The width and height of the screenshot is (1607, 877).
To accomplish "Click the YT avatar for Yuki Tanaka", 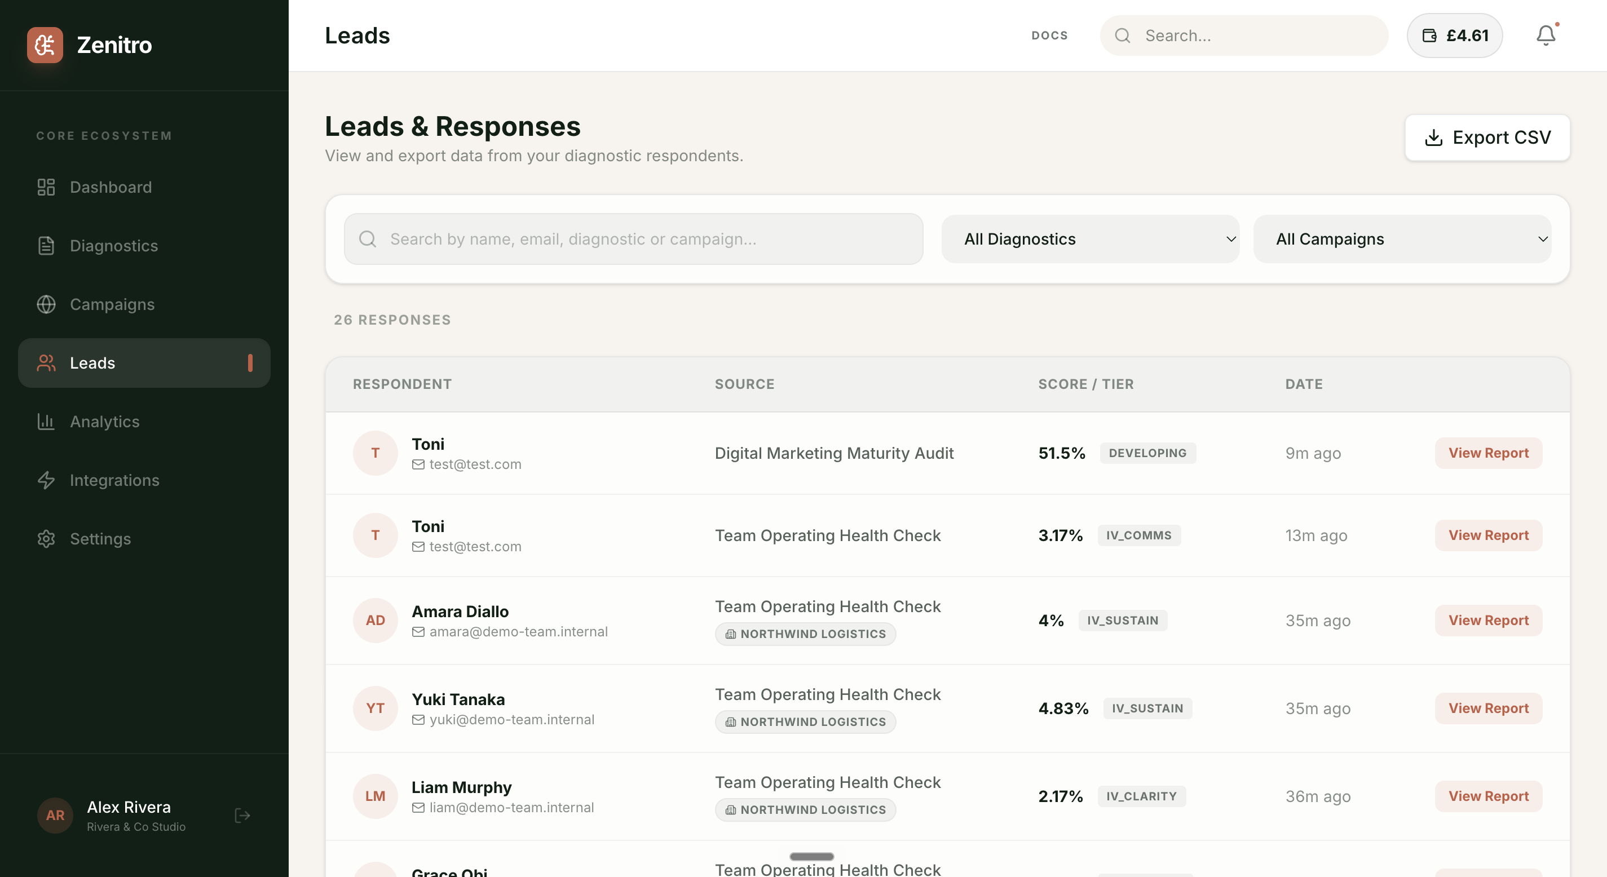I will click(x=375, y=708).
